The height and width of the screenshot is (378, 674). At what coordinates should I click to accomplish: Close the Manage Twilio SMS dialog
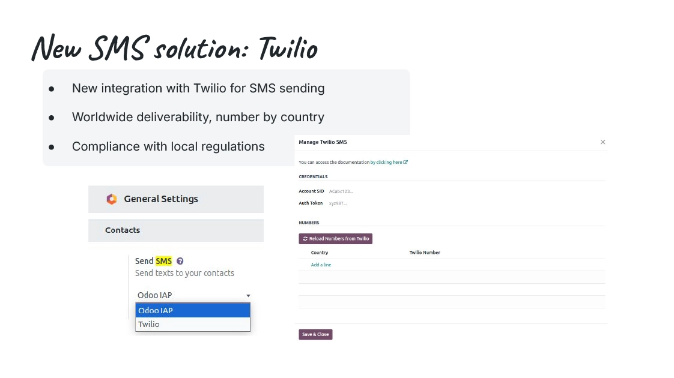(603, 142)
